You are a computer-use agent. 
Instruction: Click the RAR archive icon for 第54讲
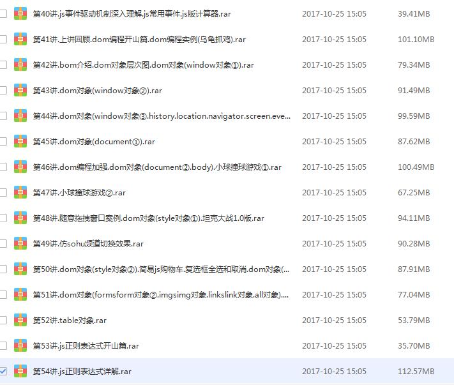pos(20,371)
